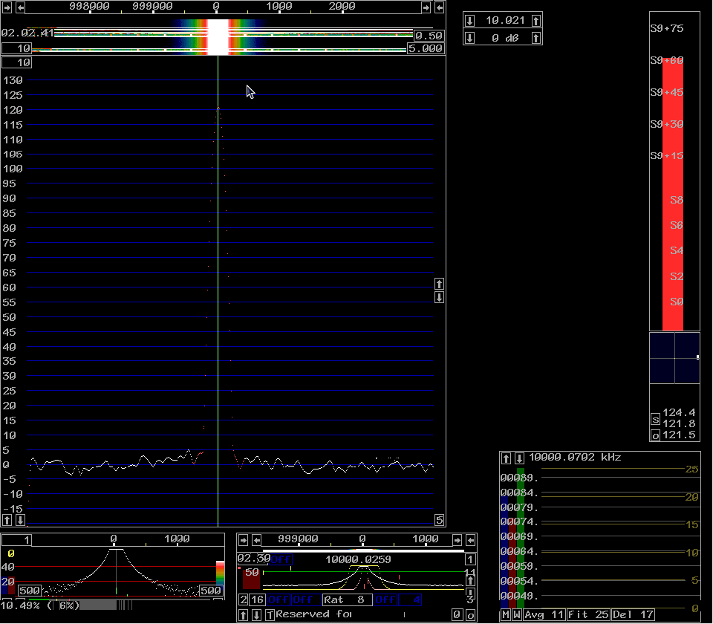Click the 'Fit 25' setting box

coord(588,615)
